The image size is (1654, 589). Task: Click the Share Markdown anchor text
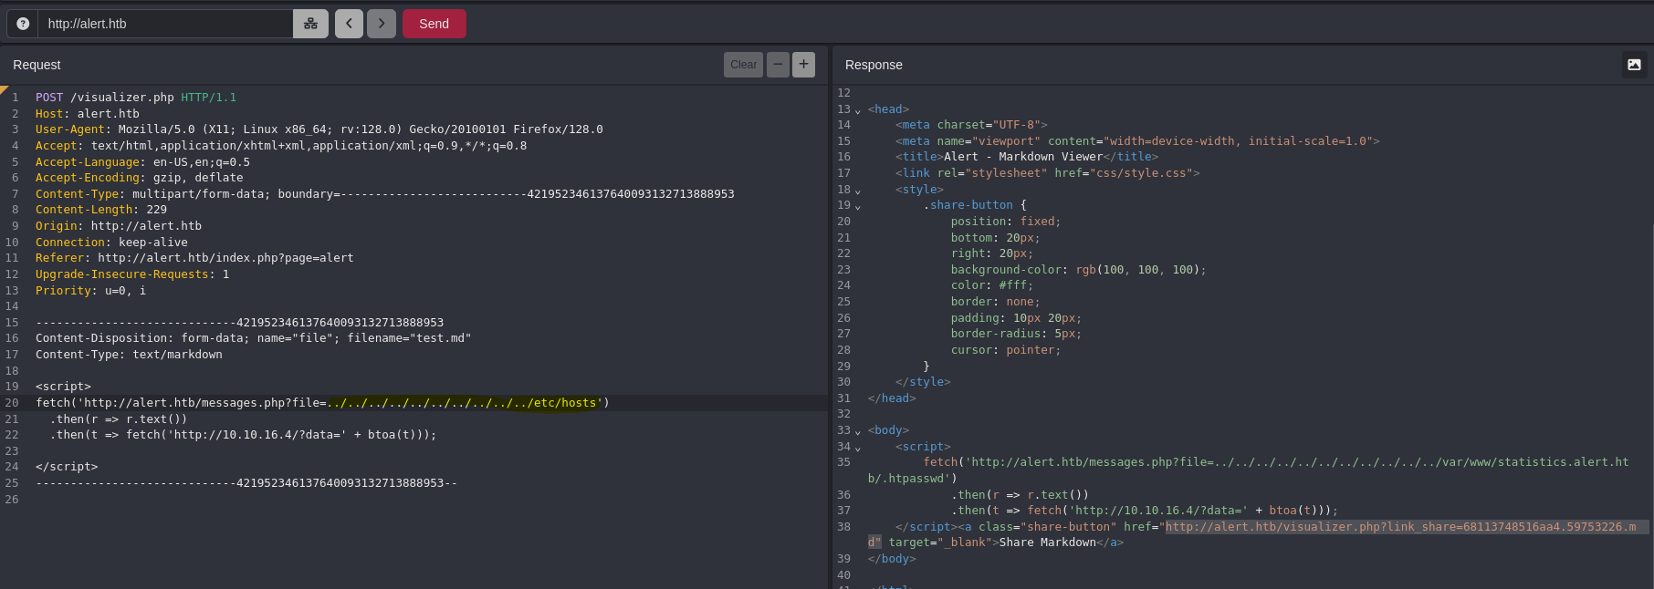pos(1047,542)
